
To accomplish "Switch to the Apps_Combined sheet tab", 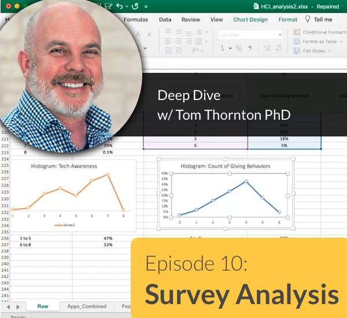I will pyautogui.click(x=87, y=306).
